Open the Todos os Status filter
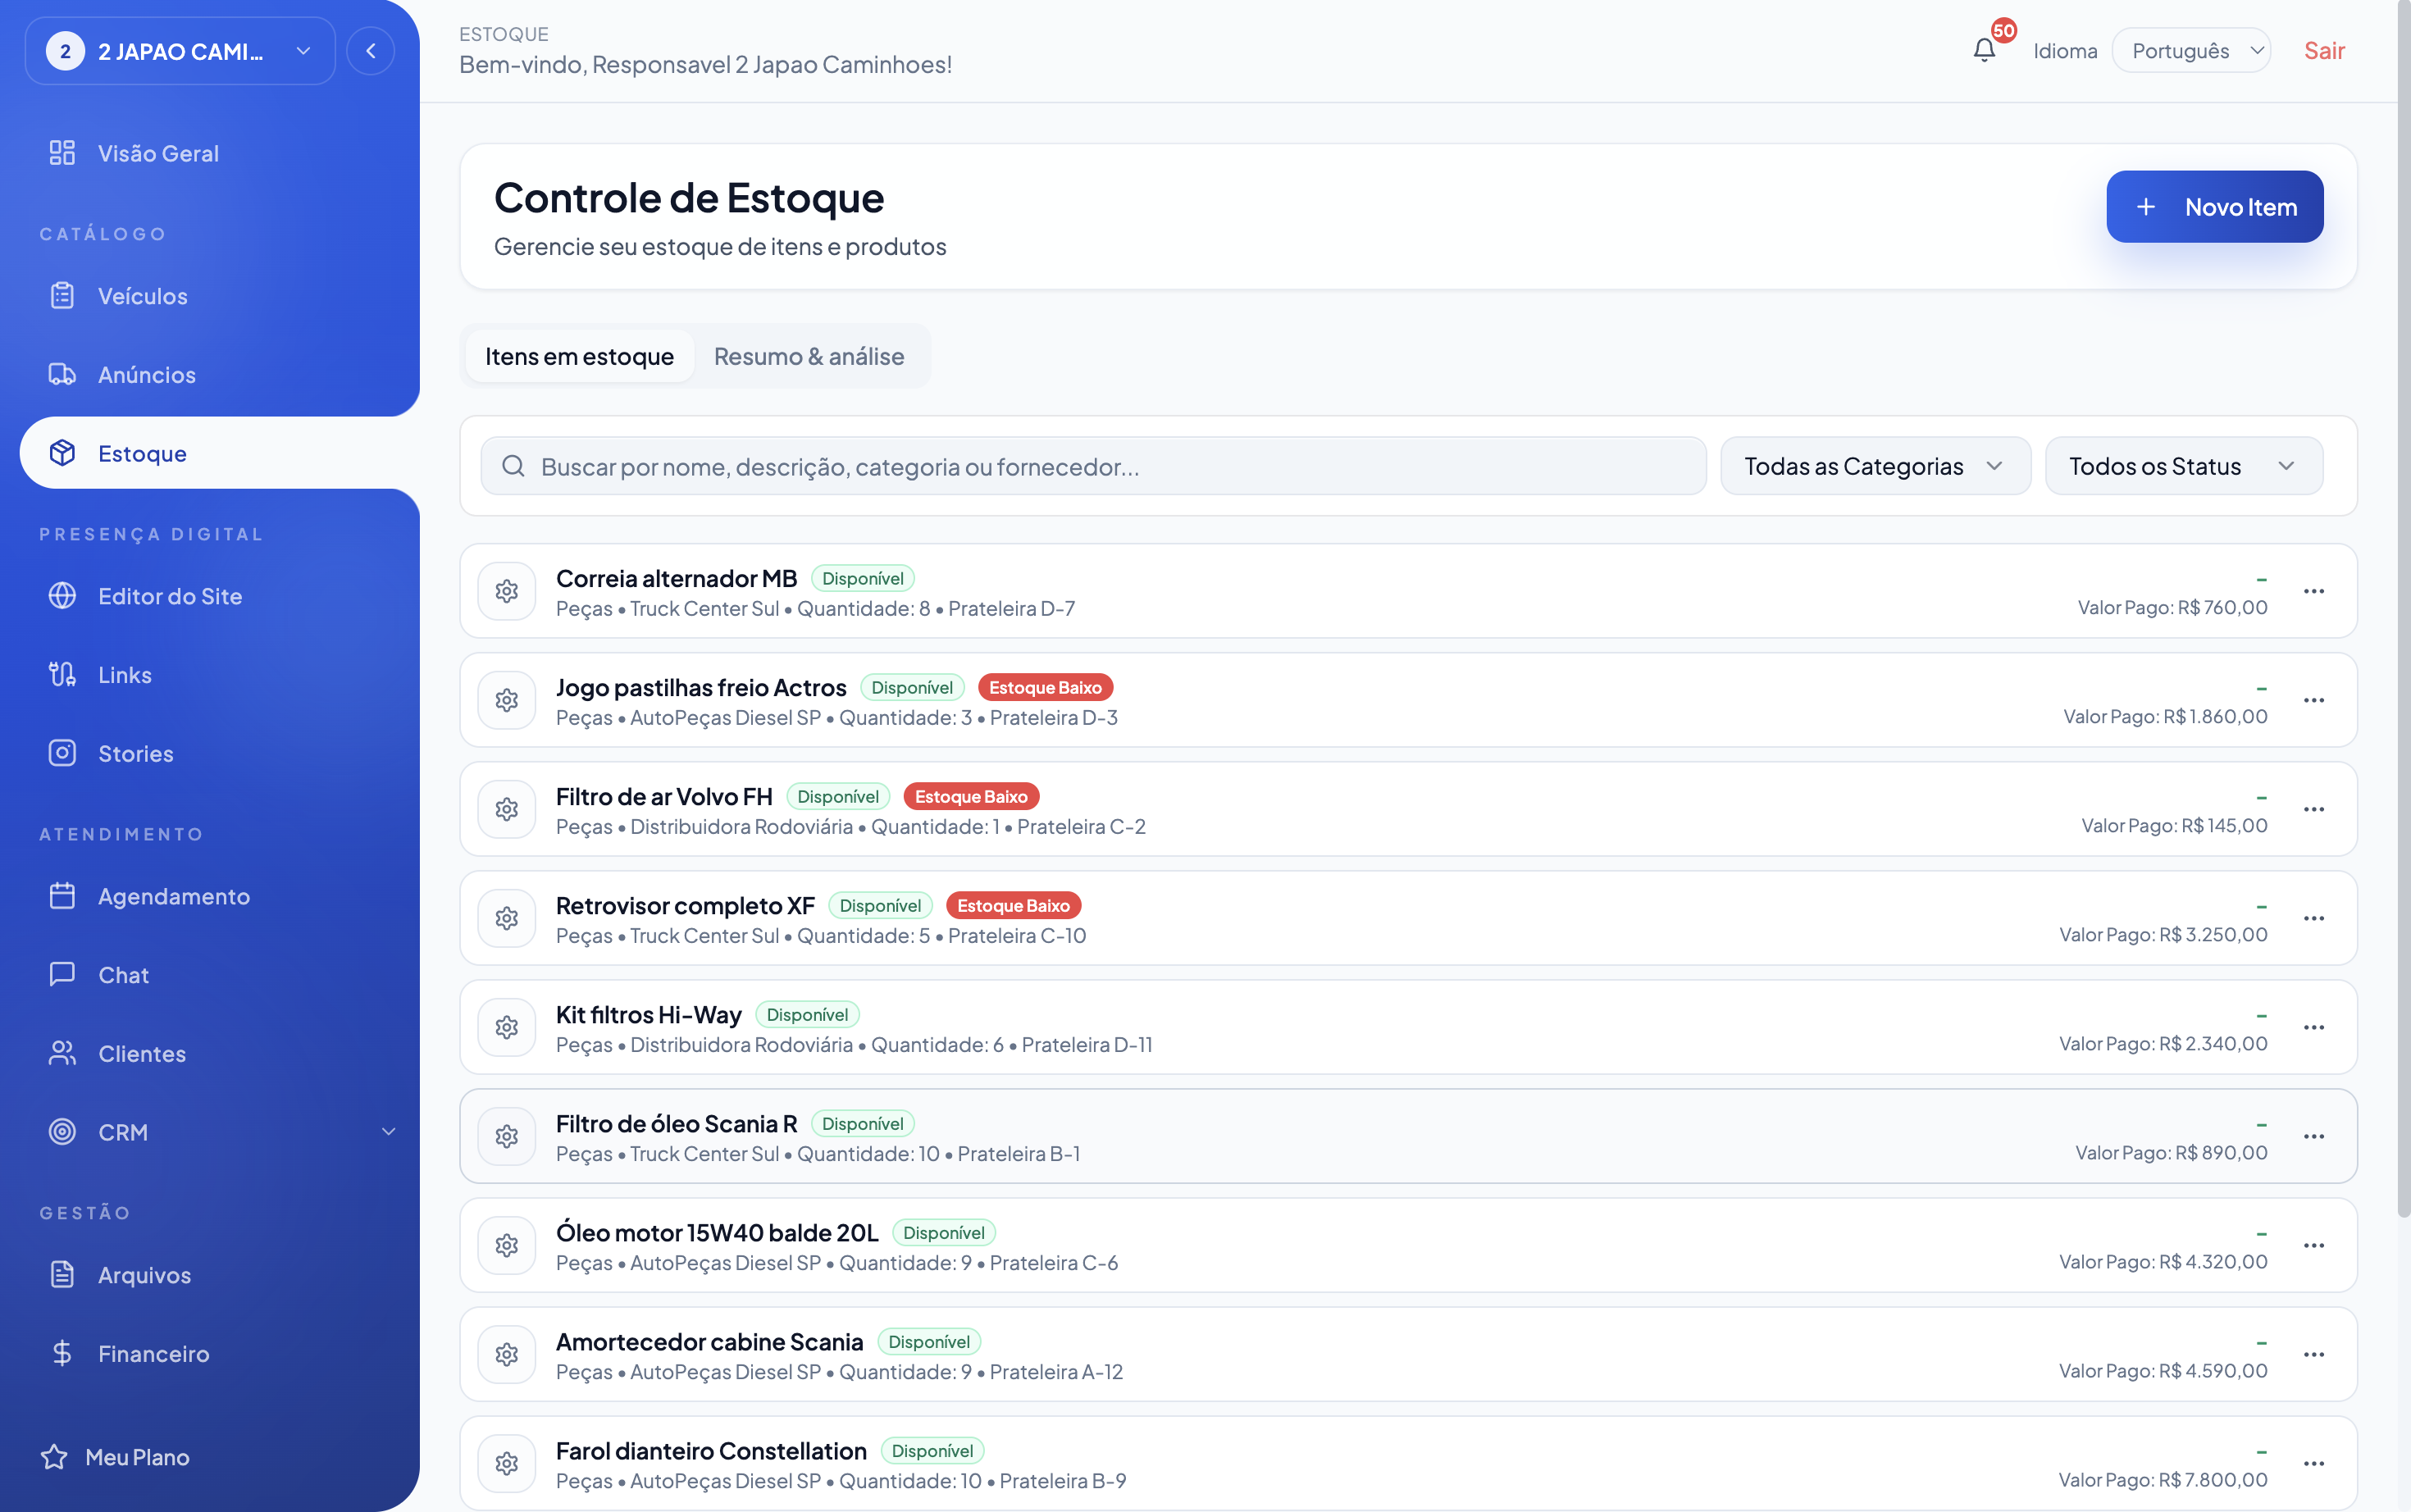The image size is (2411, 1512). pyautogui.click(x=2184, y=466)
